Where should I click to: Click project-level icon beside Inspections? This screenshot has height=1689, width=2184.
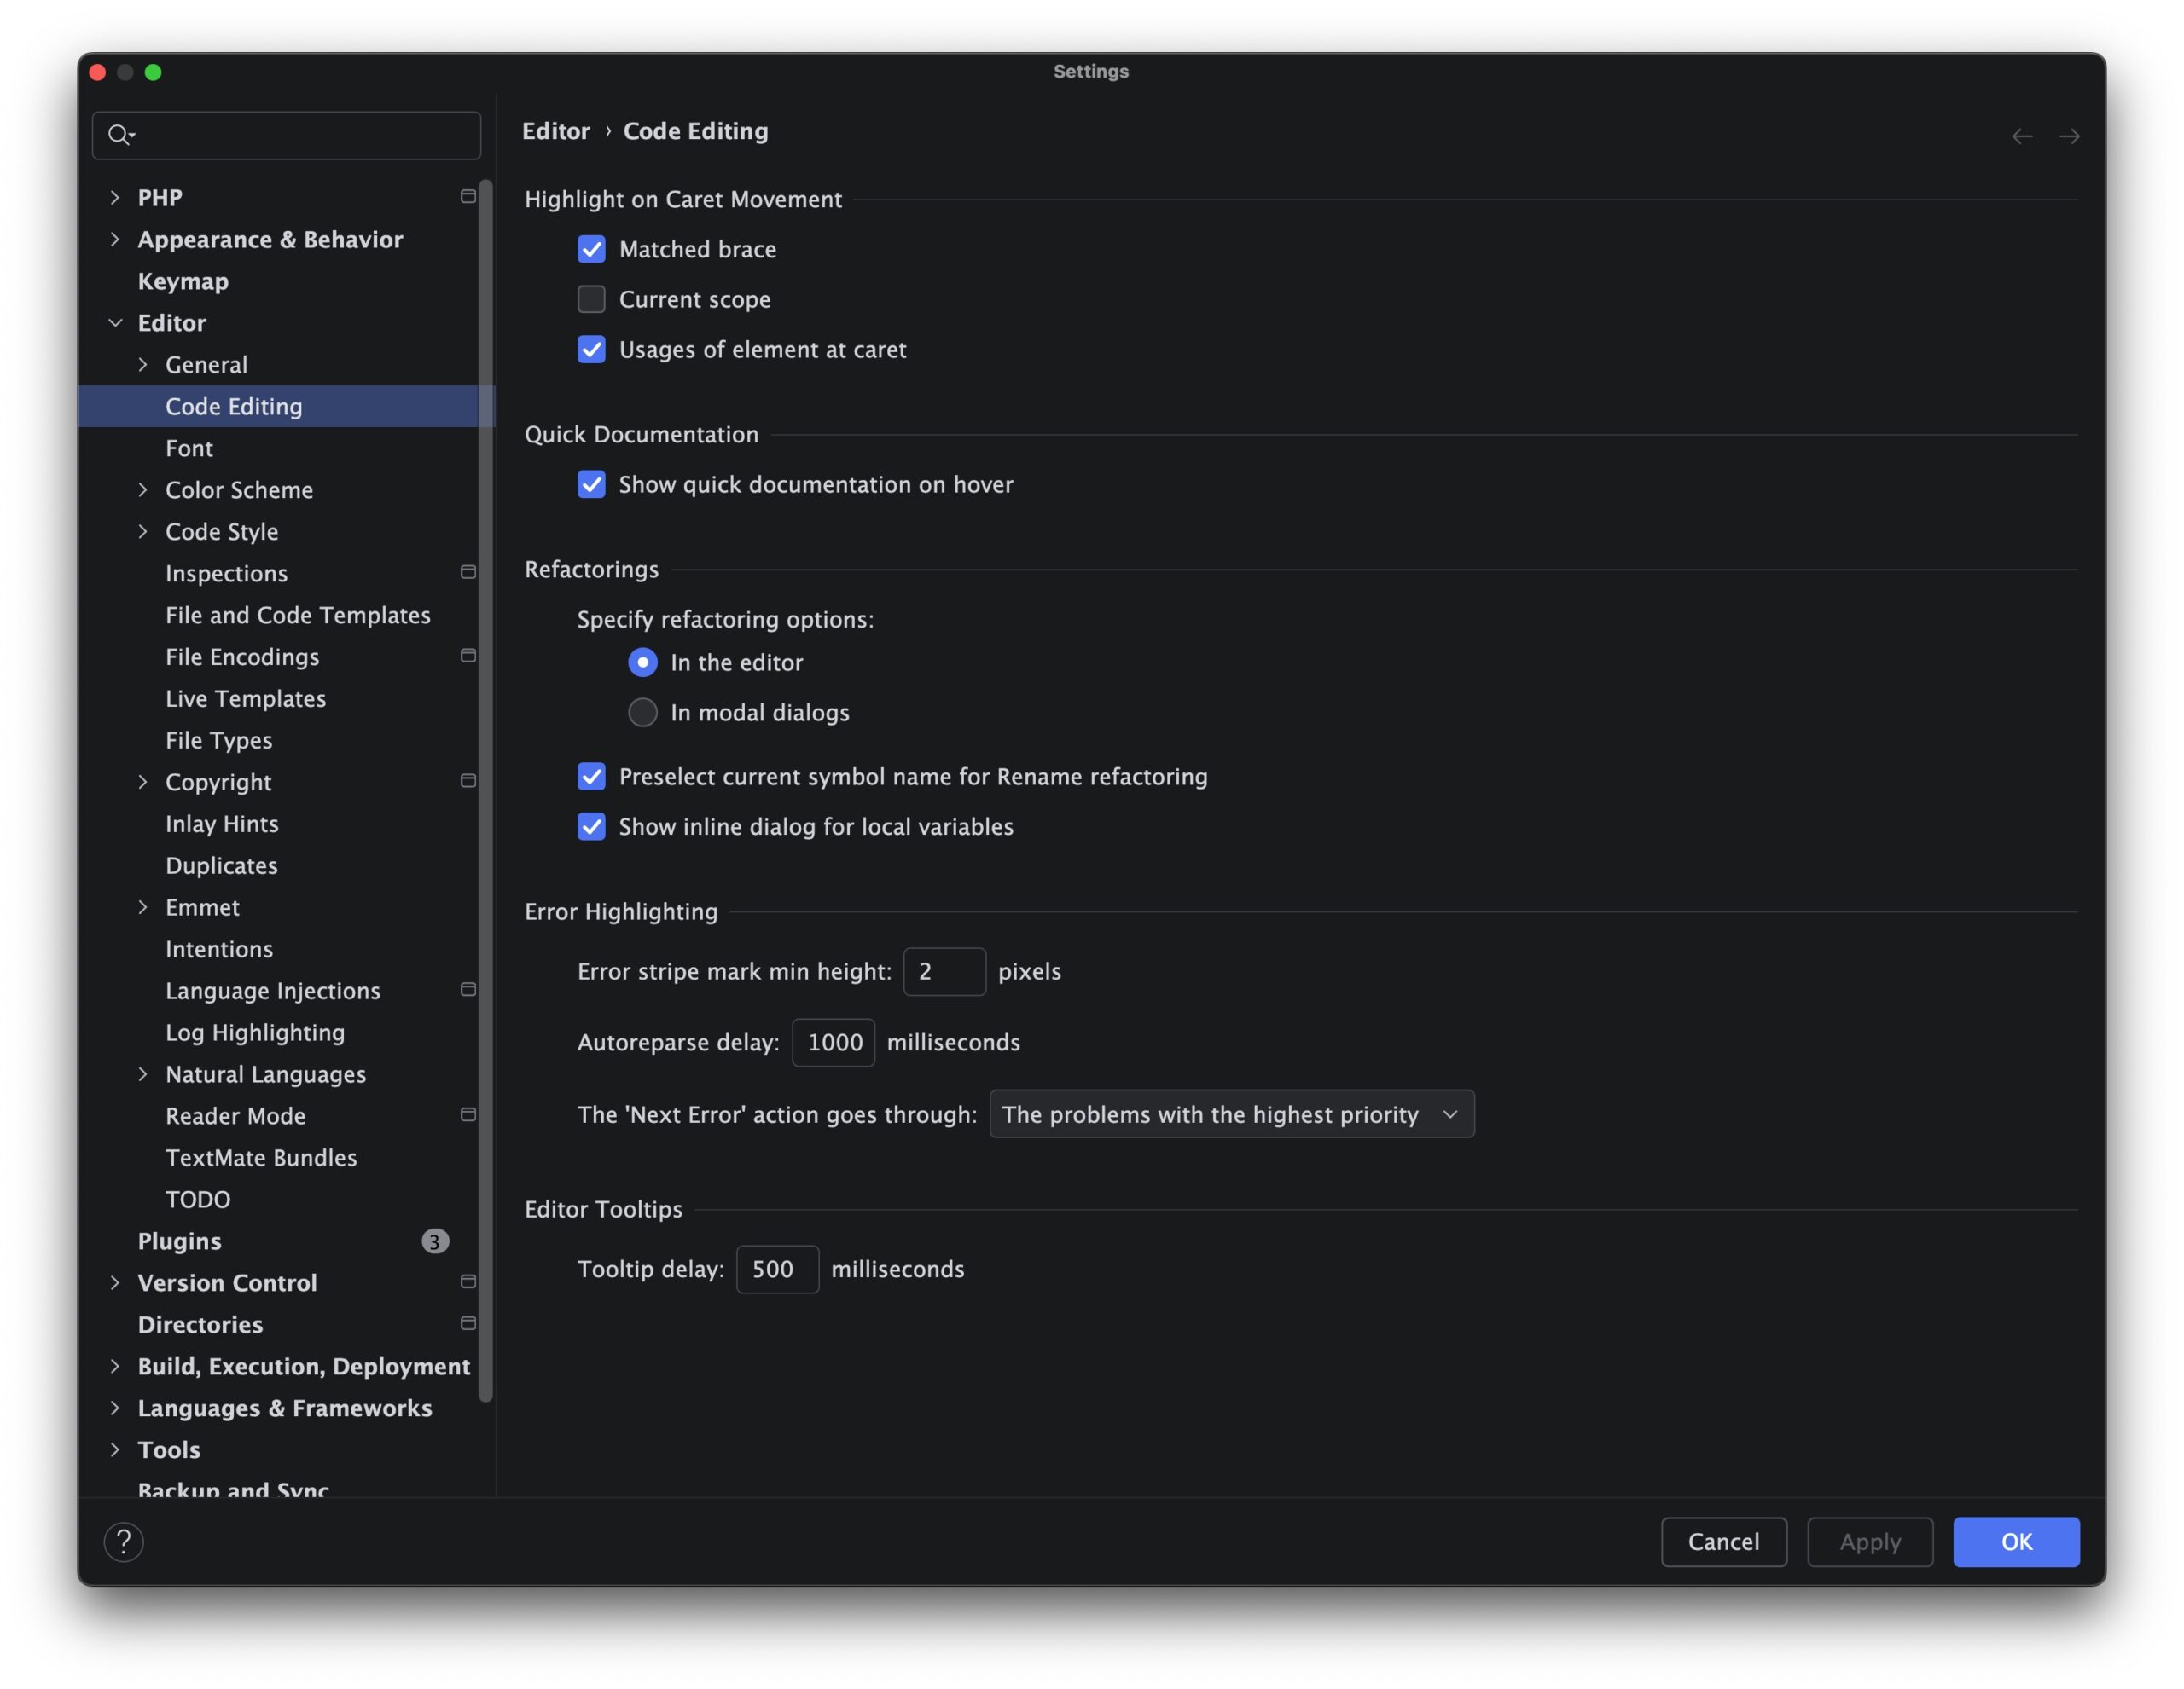tap(467, 573)
